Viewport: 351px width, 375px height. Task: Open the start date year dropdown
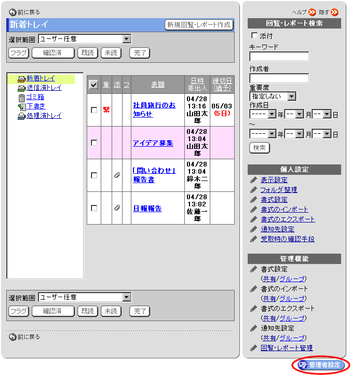[x=263, y=114]
